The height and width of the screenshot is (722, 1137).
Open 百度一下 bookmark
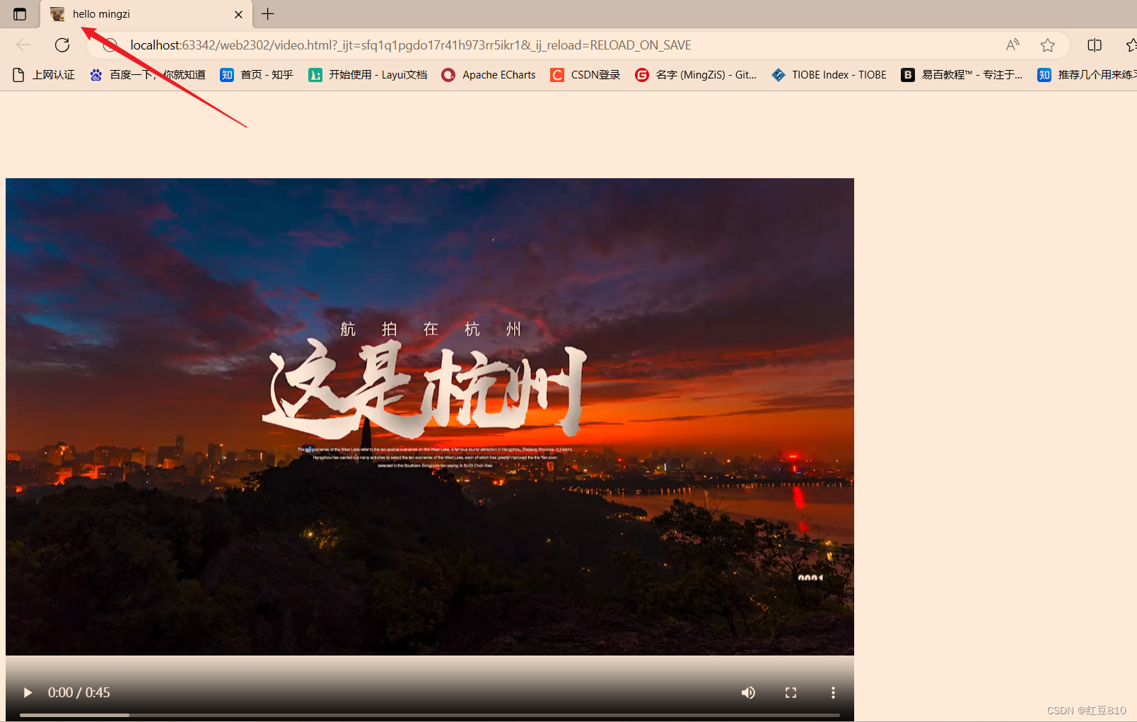(x=147, y=75)
